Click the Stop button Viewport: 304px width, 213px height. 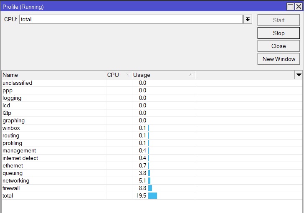278,33
